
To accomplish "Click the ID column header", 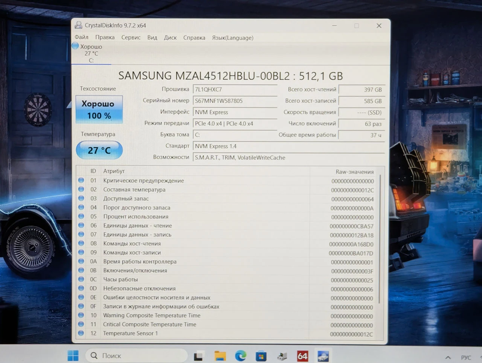I will (x=93, y=171).
